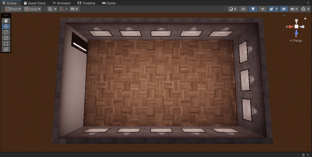
Task: Open the tab bar three-dot menu
Action: pos(308,3)
